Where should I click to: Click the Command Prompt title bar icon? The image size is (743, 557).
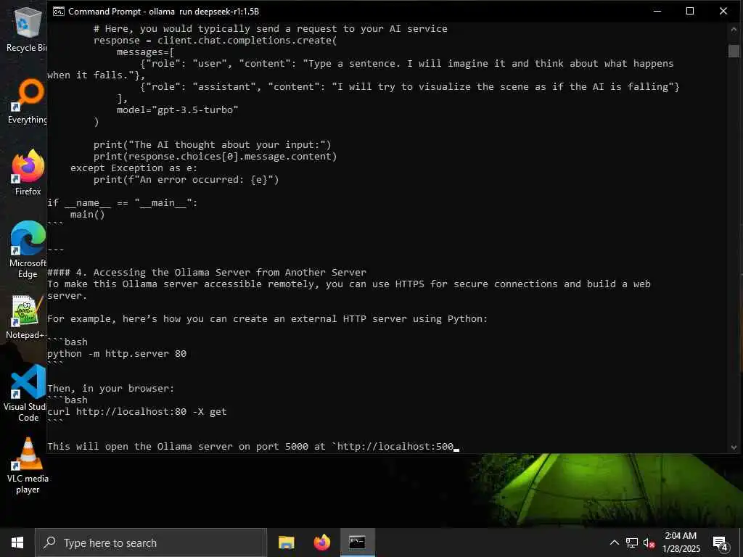click(58, 12)
